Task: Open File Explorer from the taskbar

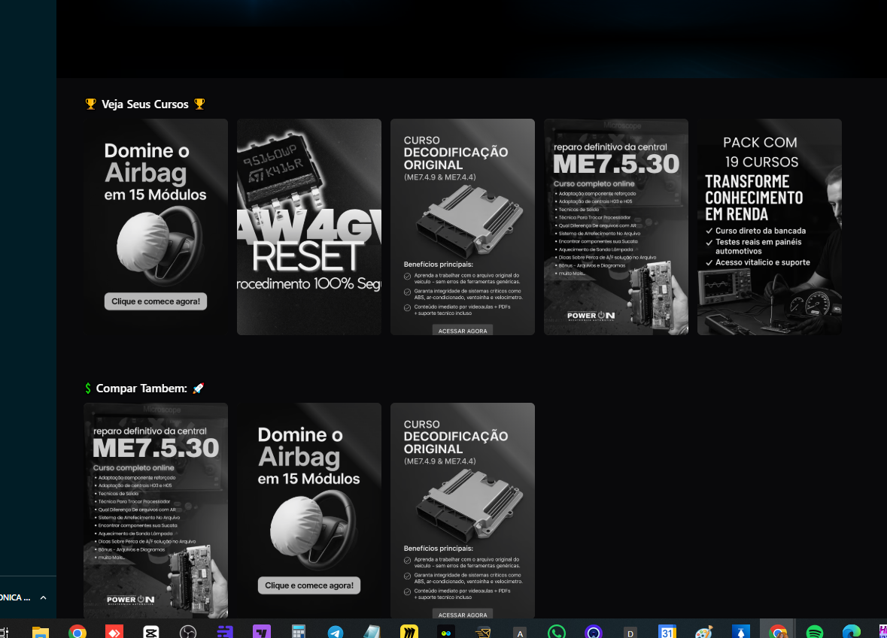Action: coord(40,632)
